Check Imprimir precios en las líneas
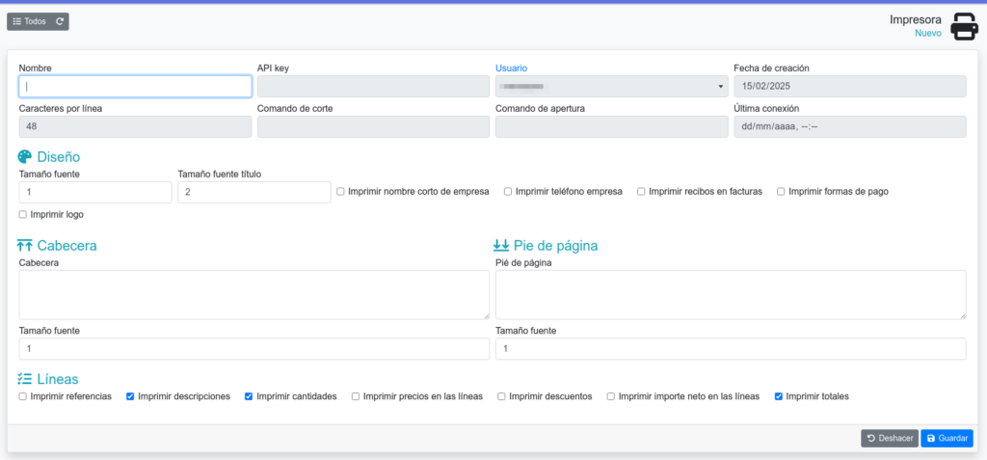The width and height of the screenshot is (987, 460). (x=356, y=396)
